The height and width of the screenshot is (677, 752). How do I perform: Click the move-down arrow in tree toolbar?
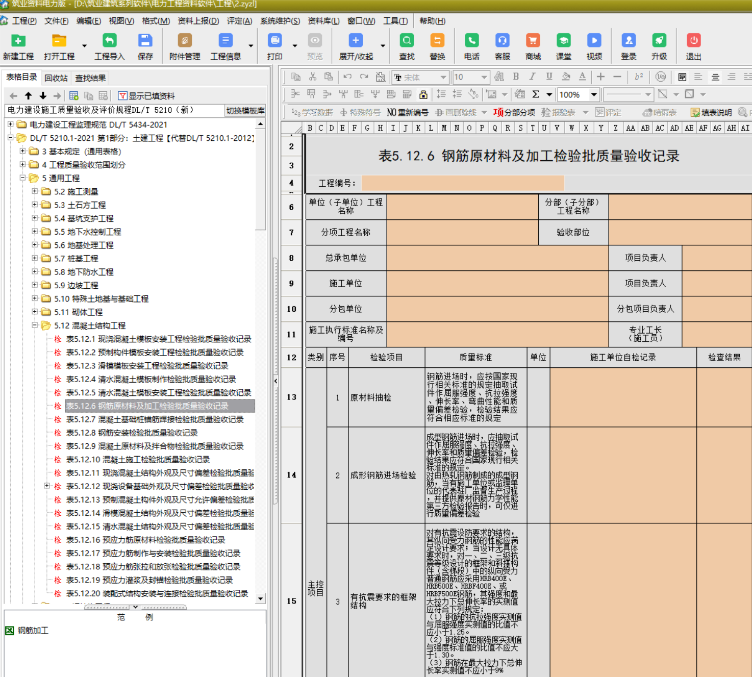tap(43, 96)
